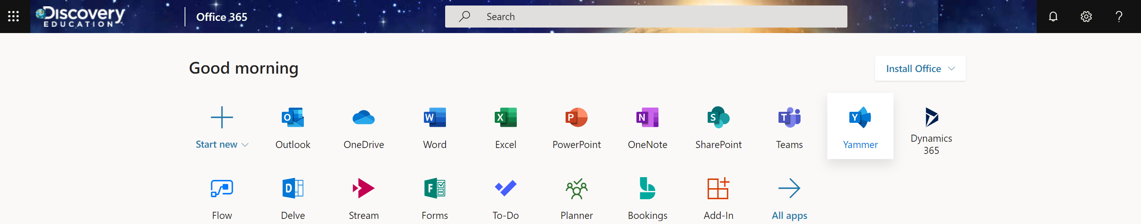View notifications via the bell icon
Image resolution: width=1141 pixels, height=224 pixels.
tap(1053, 17)
